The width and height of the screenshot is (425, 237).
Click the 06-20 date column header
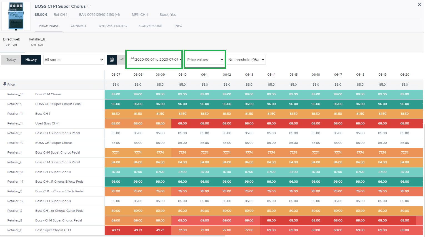coord(405,75)
